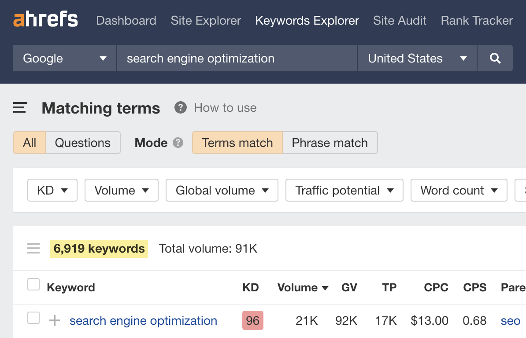Click the plus icon beside search engine optimization
Screen dimensions: 526x338
pyautogui.click(x=55, y=321)
